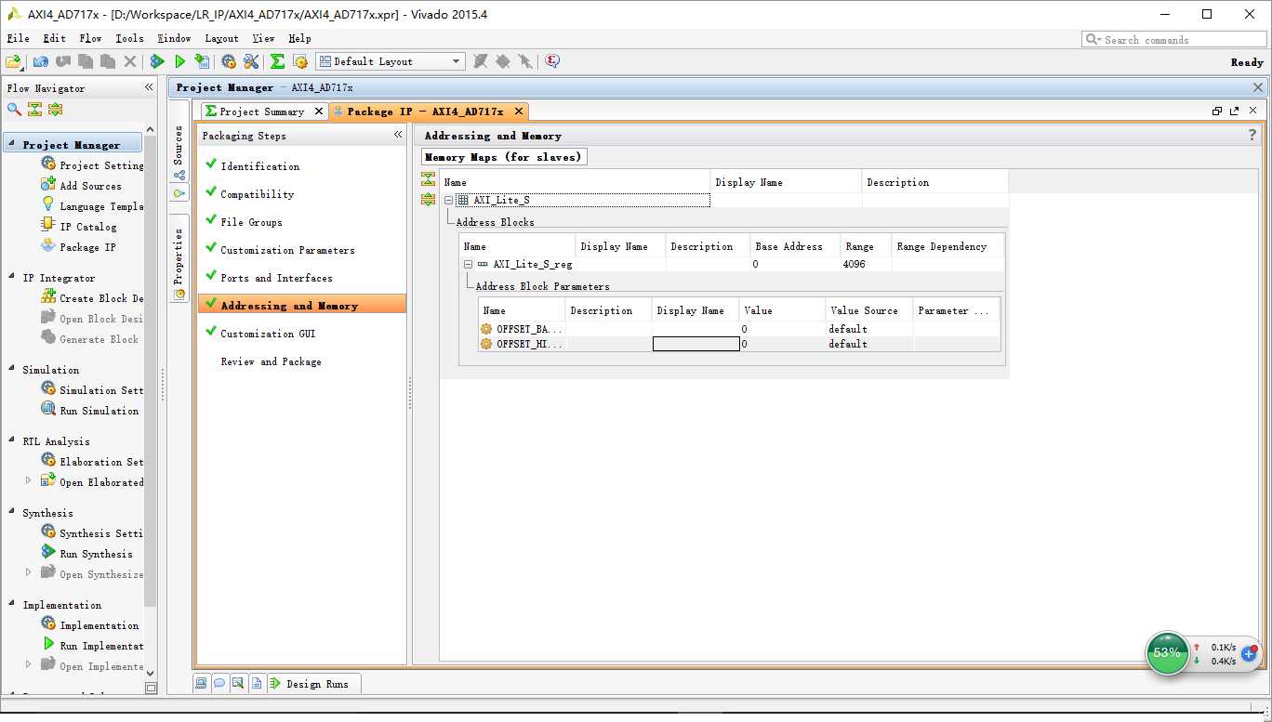
Task: Collapse the AXI_Lite_S_reg address block
Action: (x=469, y=264)
